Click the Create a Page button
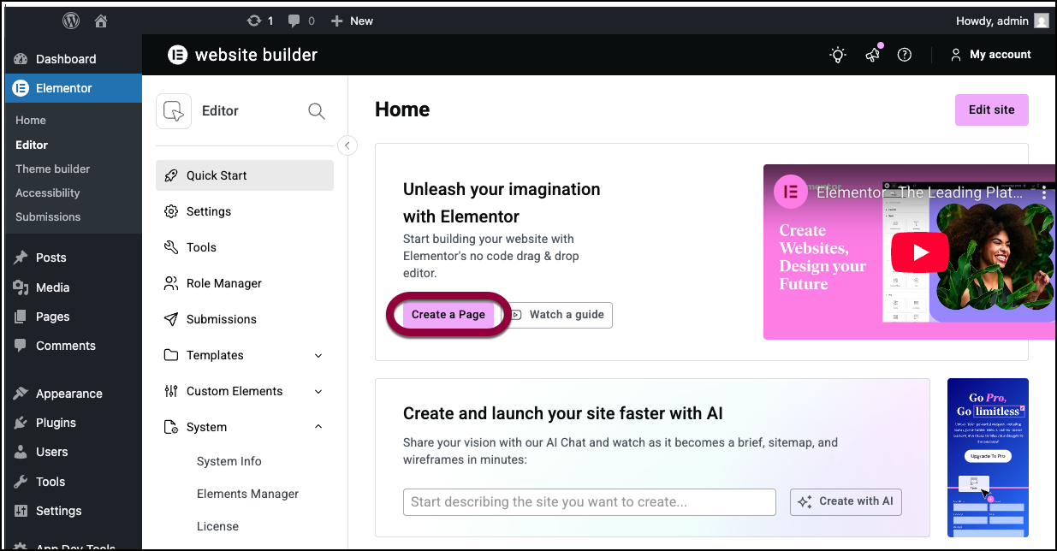Viewport: 1057px width, 551px height. pyautogui.click(x=448, y=315)
